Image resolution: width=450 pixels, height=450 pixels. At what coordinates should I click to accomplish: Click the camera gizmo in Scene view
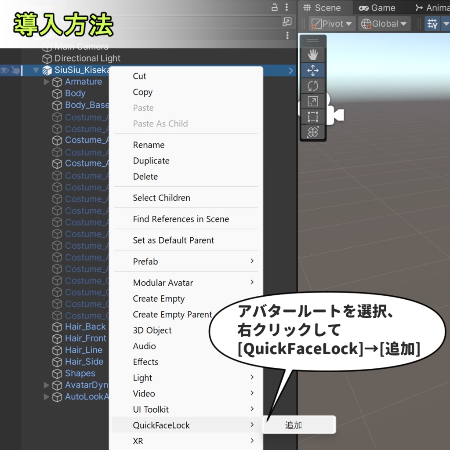point(334,112)
